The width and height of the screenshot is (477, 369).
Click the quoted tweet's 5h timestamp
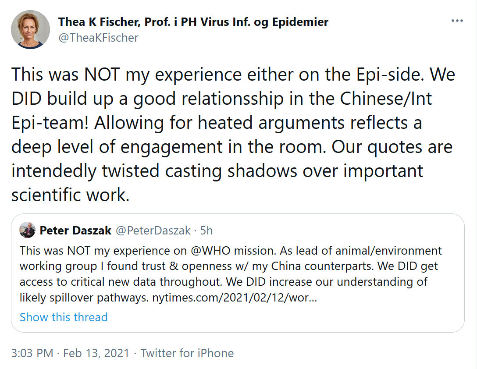(x=206, y=231)
